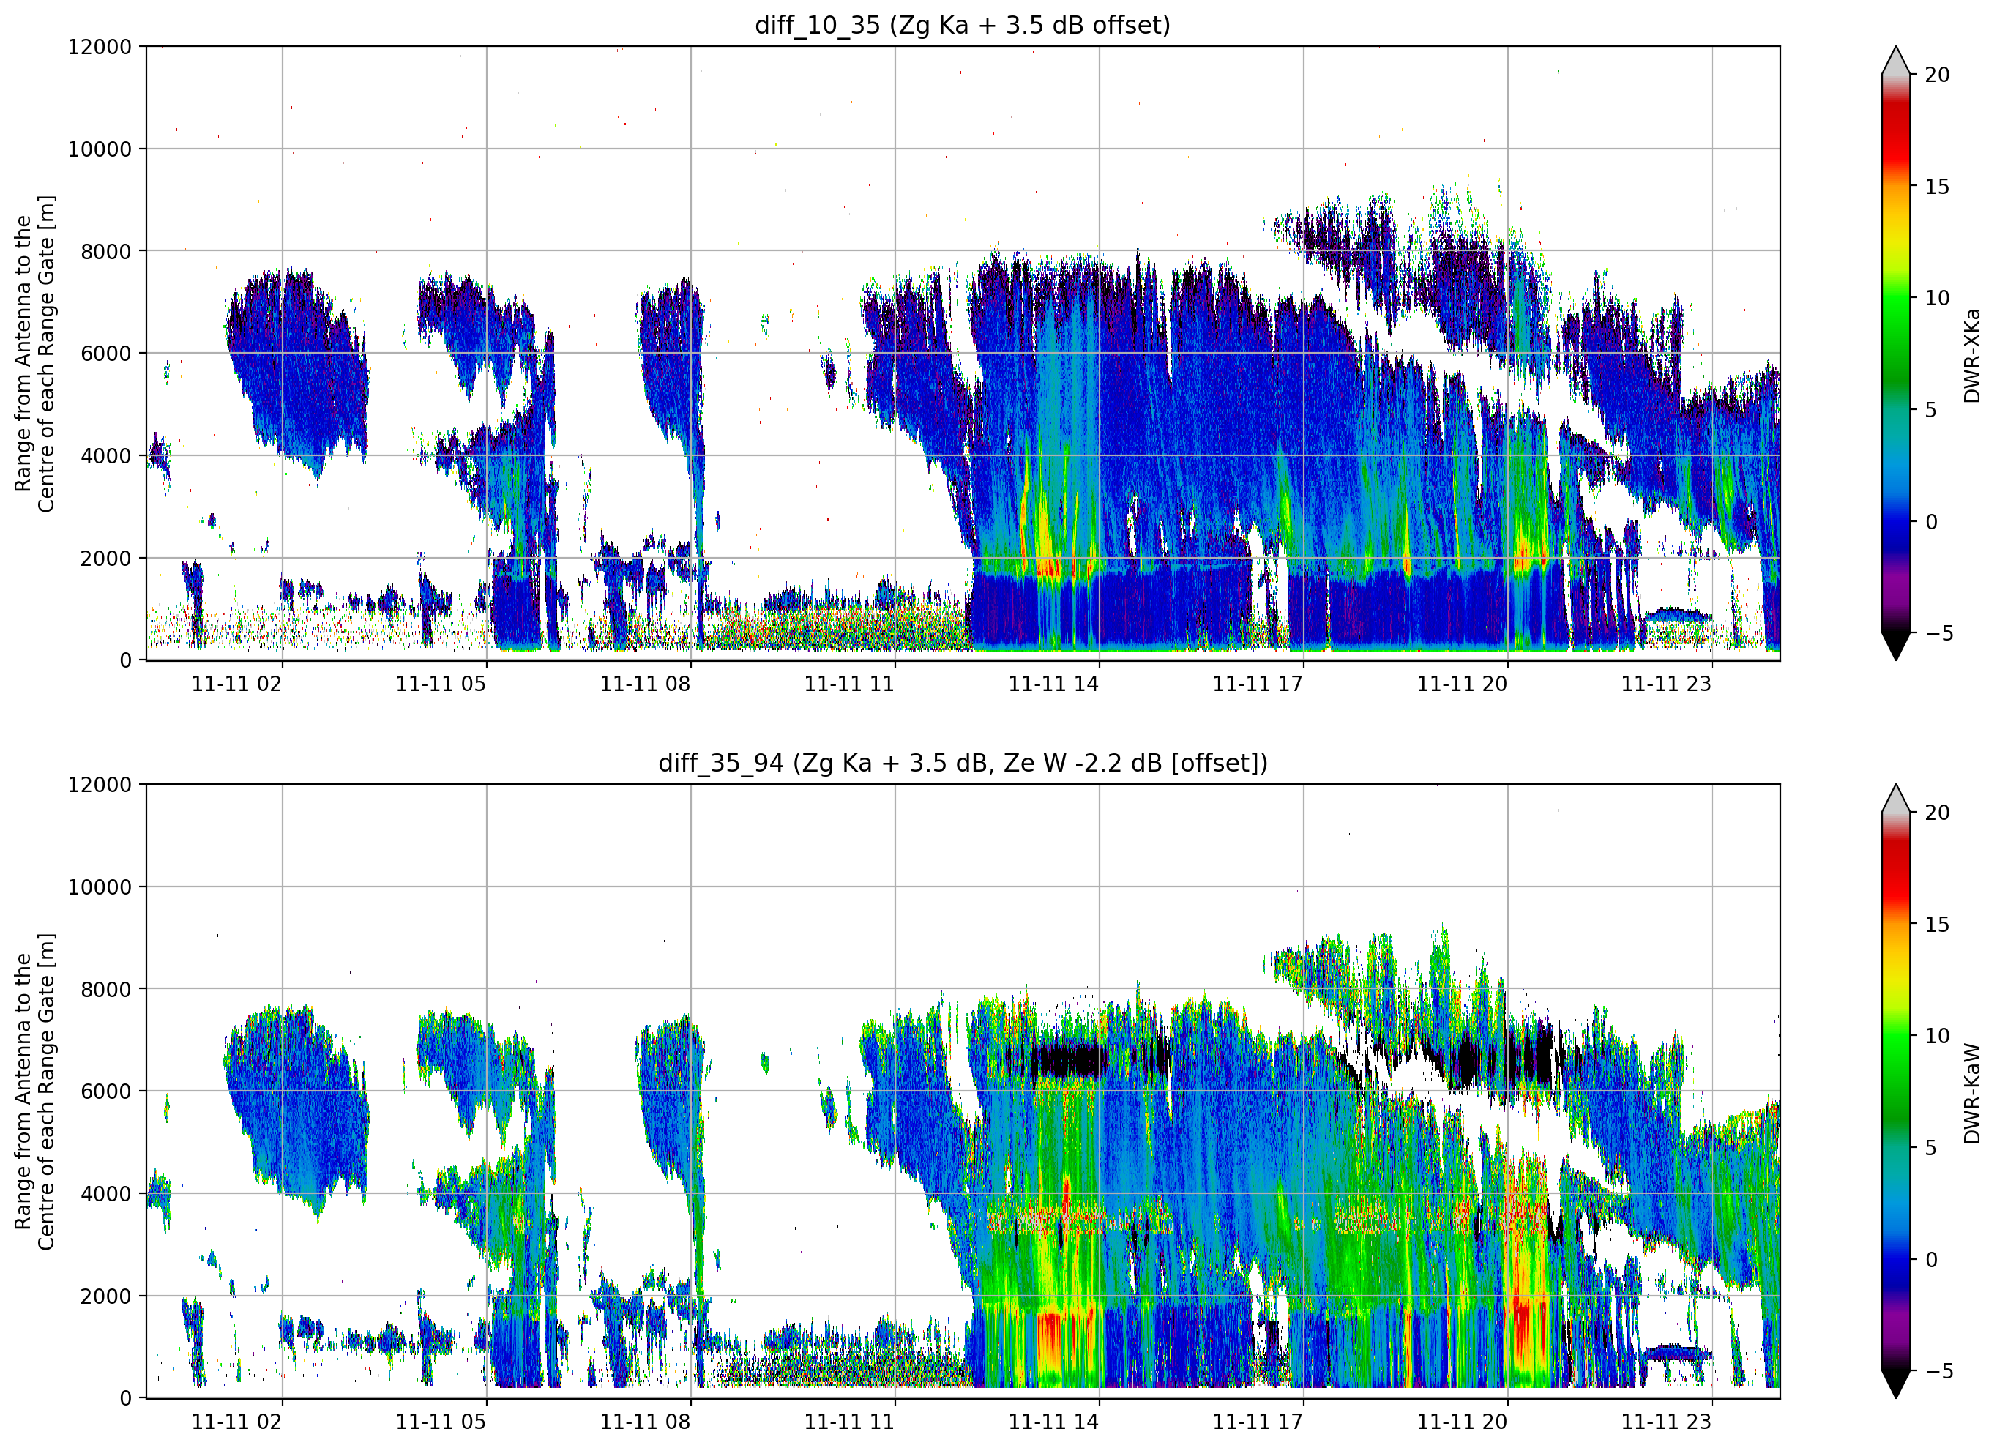Image resolution: width=1997 pixels, height=1448 pixels.
Task: Click "11-11 02" on the diff_35_94 time axis
Action: click(237, 1422)
